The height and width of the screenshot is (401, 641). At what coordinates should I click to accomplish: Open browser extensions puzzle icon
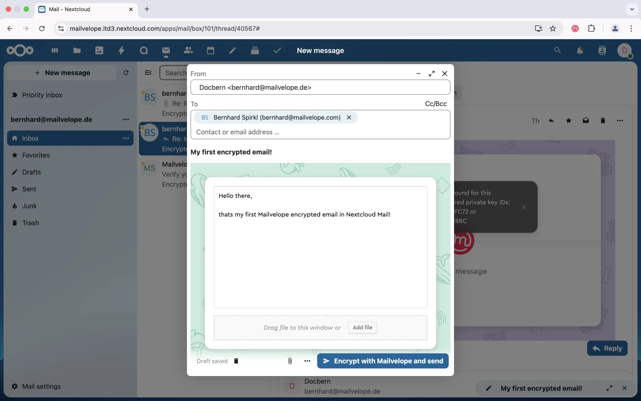592,29
